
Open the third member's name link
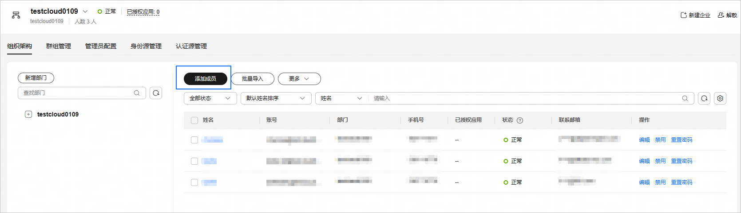tap(209, 182)
